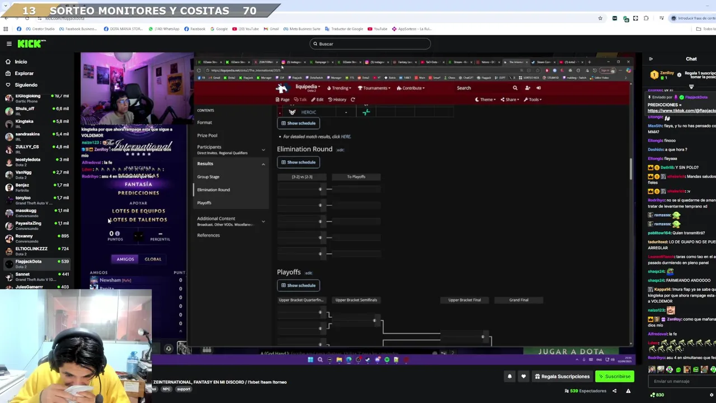Open Explorar in the Kick sidebar
Image resolution: width=716 pixels, height=403 pixels.
pos(24,73)
